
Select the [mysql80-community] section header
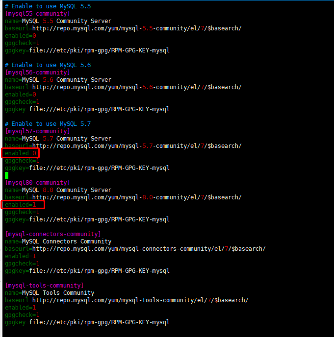click(x=37, y=183)
